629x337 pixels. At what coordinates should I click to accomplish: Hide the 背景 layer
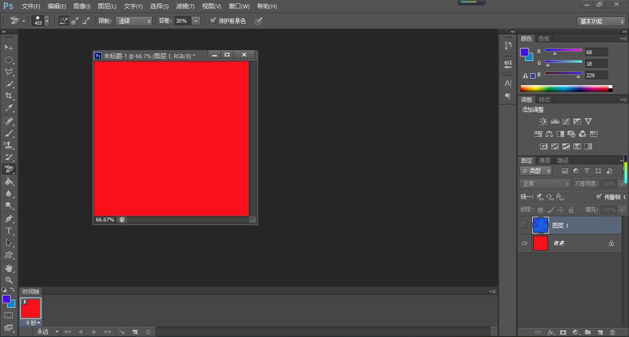[x=524, y=243]
